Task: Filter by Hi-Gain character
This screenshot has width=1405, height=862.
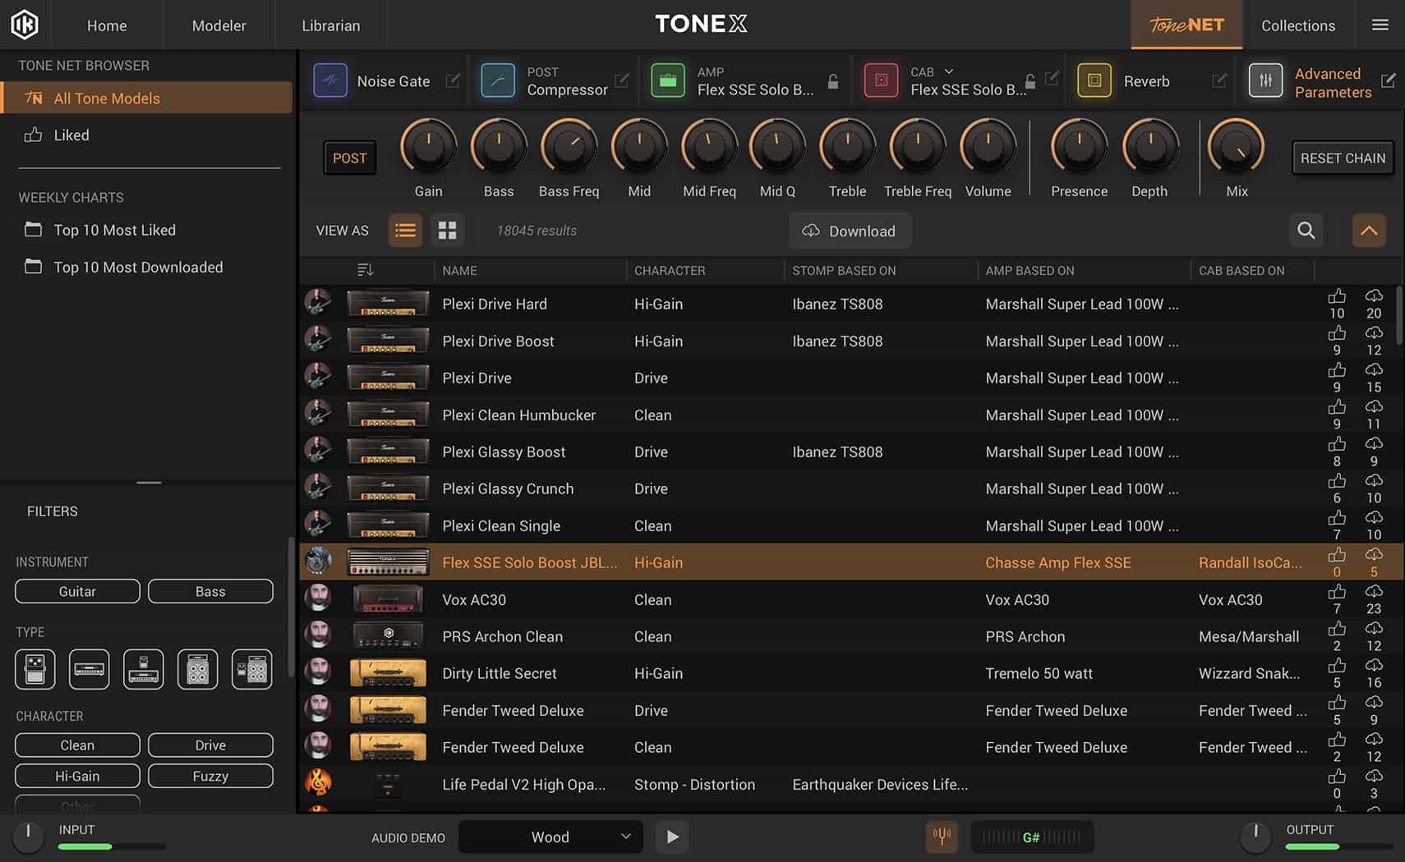Action: 77,776
